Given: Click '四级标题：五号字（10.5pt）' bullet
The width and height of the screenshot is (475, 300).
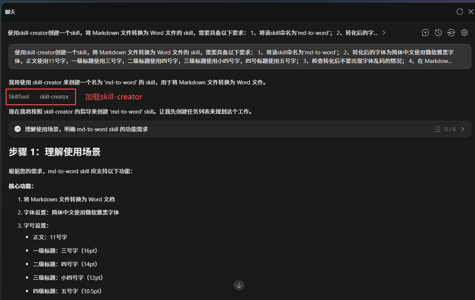Looking at the screenshot, I should pos(68,291).
